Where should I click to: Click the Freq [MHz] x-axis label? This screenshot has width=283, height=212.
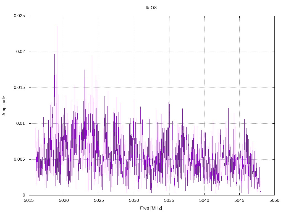tap(151, 208)
